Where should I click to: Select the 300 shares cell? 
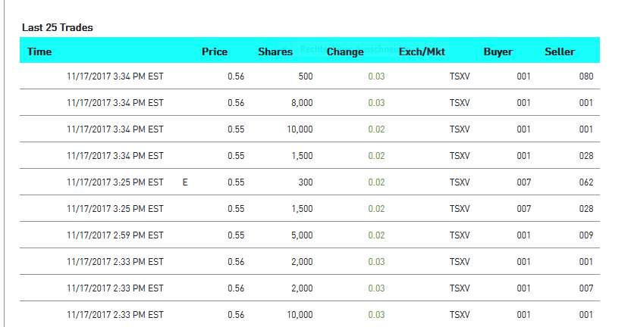click(305, 182)
